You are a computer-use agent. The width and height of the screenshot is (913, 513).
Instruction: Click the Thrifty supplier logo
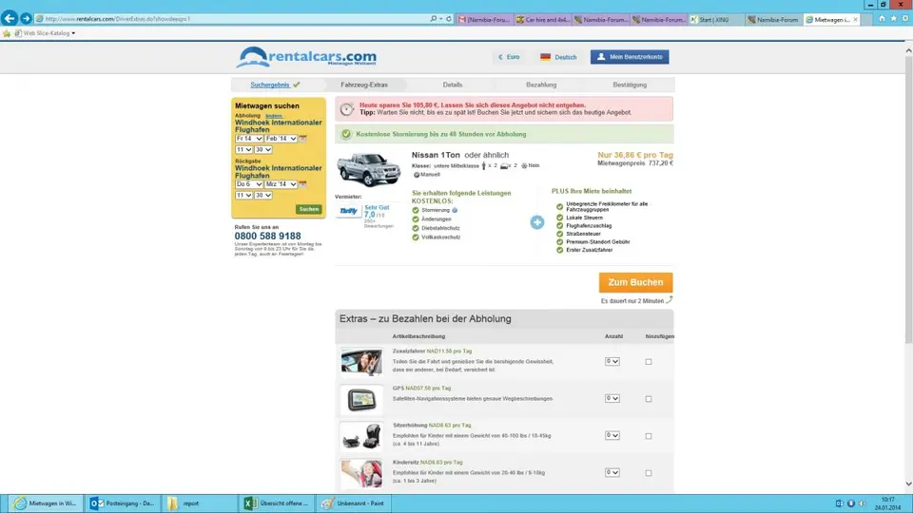(348, 211)
